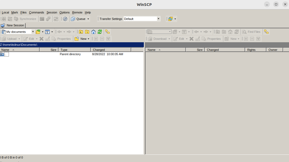The image size is (289, 162).
Task: Click remote refresh icon
Action: click(236, 32)
